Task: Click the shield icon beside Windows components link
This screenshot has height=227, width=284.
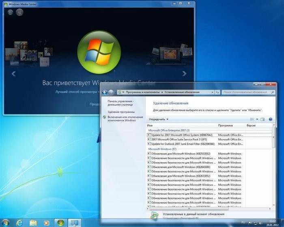Action: coord(104,117)
